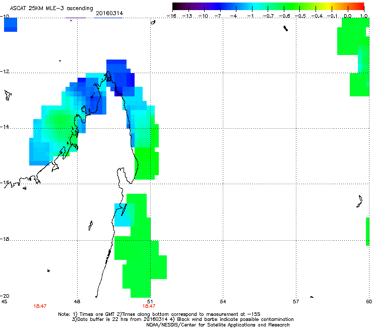373x328 pixels.
Task: Click the '-18' latitude axis label
Action: click(5, 239)
